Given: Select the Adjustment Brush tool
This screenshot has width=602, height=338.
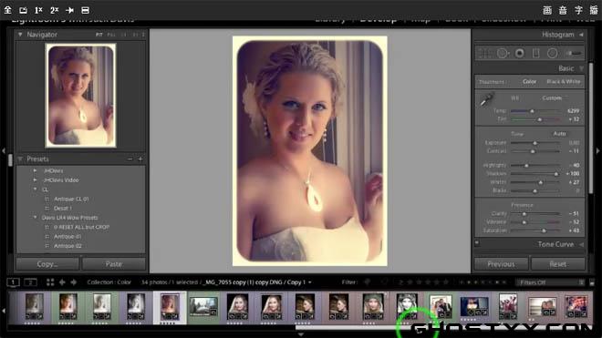Looking at the screenshot, I should pos(574,54).
